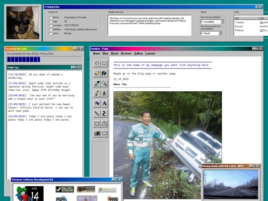The image size is (268, 201).
Task: Expand the '4 - Great!' mood dropdown
Action: [x=211, y=33]
